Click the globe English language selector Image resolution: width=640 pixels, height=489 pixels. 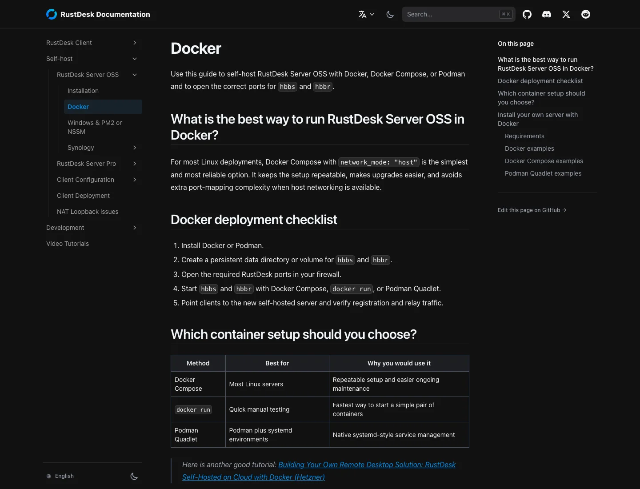(60, 476)
